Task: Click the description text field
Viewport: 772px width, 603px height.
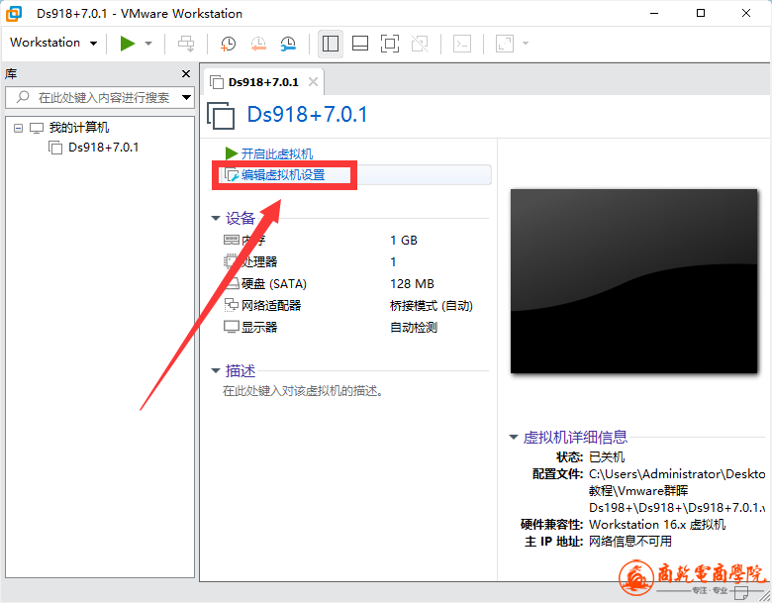Action: 303,391
